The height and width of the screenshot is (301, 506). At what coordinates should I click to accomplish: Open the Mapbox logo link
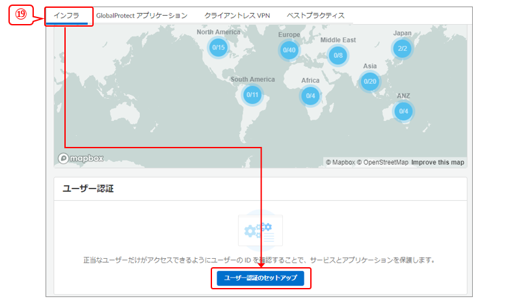81,159
